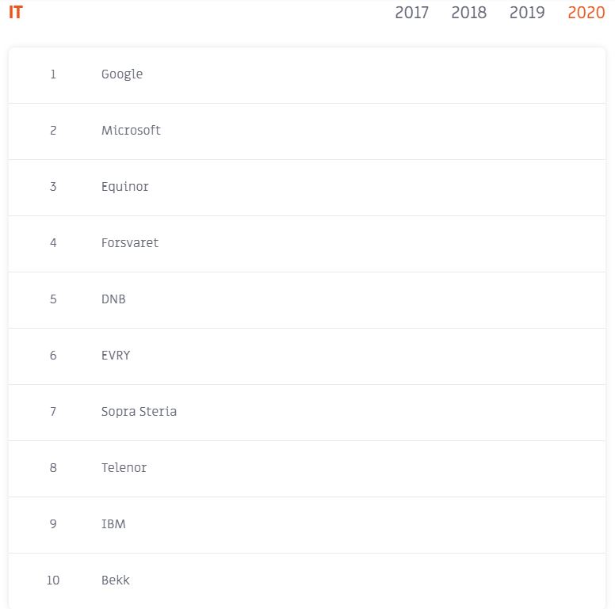The height and width of the screenshot is (609, 615).
Task: Open the Sopra Steria entry
Action: pos(307,413)
